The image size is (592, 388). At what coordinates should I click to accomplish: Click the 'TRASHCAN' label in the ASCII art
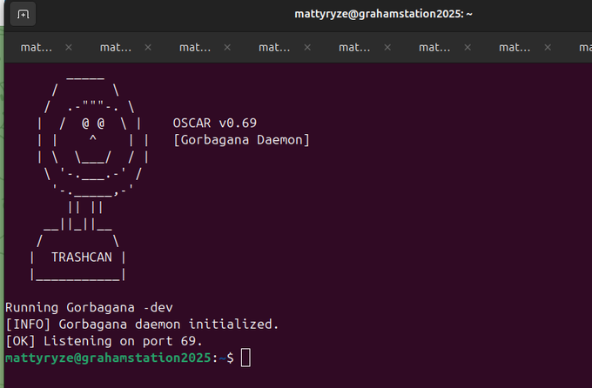point(82,258)
